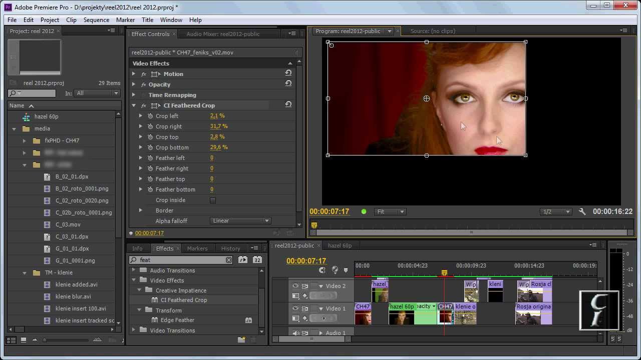Click the 32-bit Color effects filter icon
641x360 pixels.
click(257, 260)
